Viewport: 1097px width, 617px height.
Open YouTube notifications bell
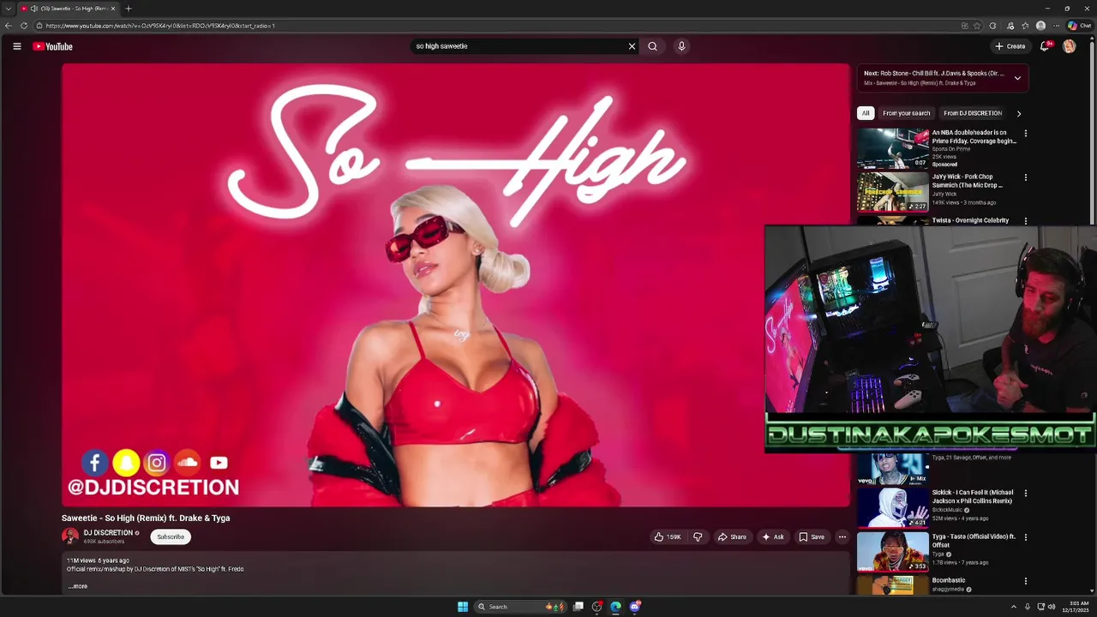click(1044, 46)
